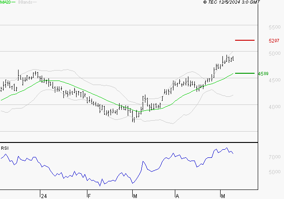This screenshot has width=284, height=199.
Task: Click the 24 year marker on time axis
Action: (44, 196)
